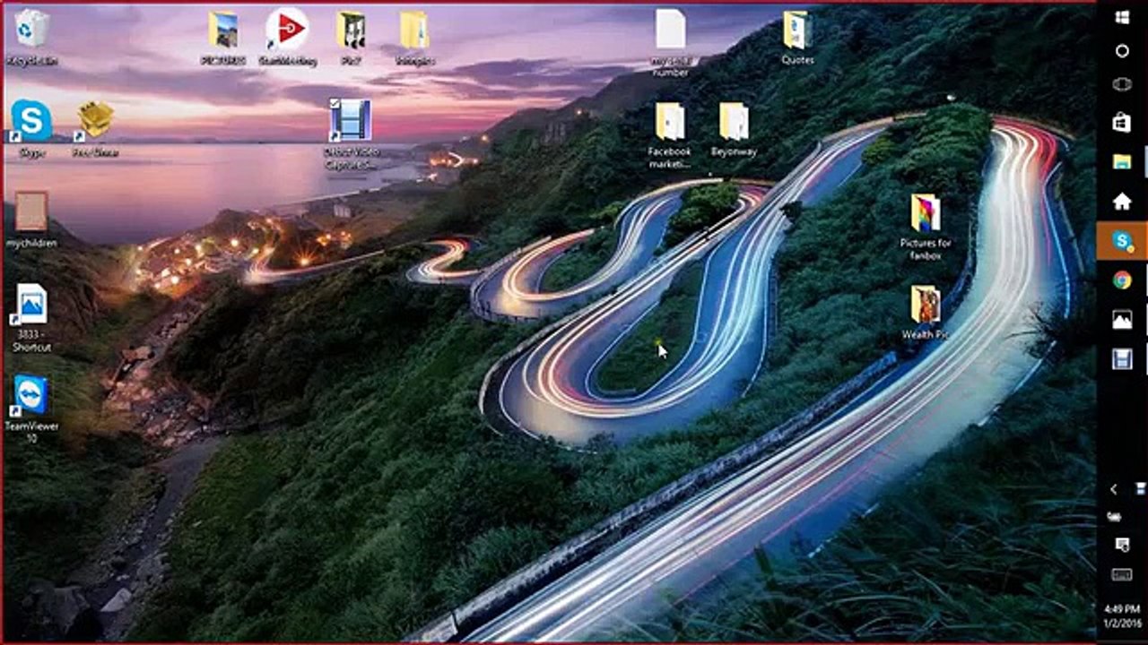Open Google Chrome from the taskbar
The image size is (1148, 645).
pyautogui.click(x=1122, y=280)
